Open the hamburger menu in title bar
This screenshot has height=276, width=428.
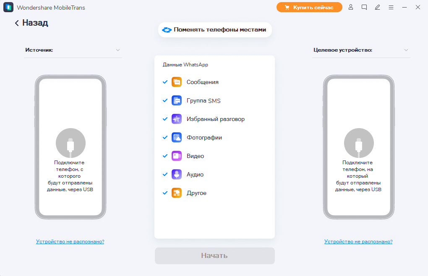point(391,8)
